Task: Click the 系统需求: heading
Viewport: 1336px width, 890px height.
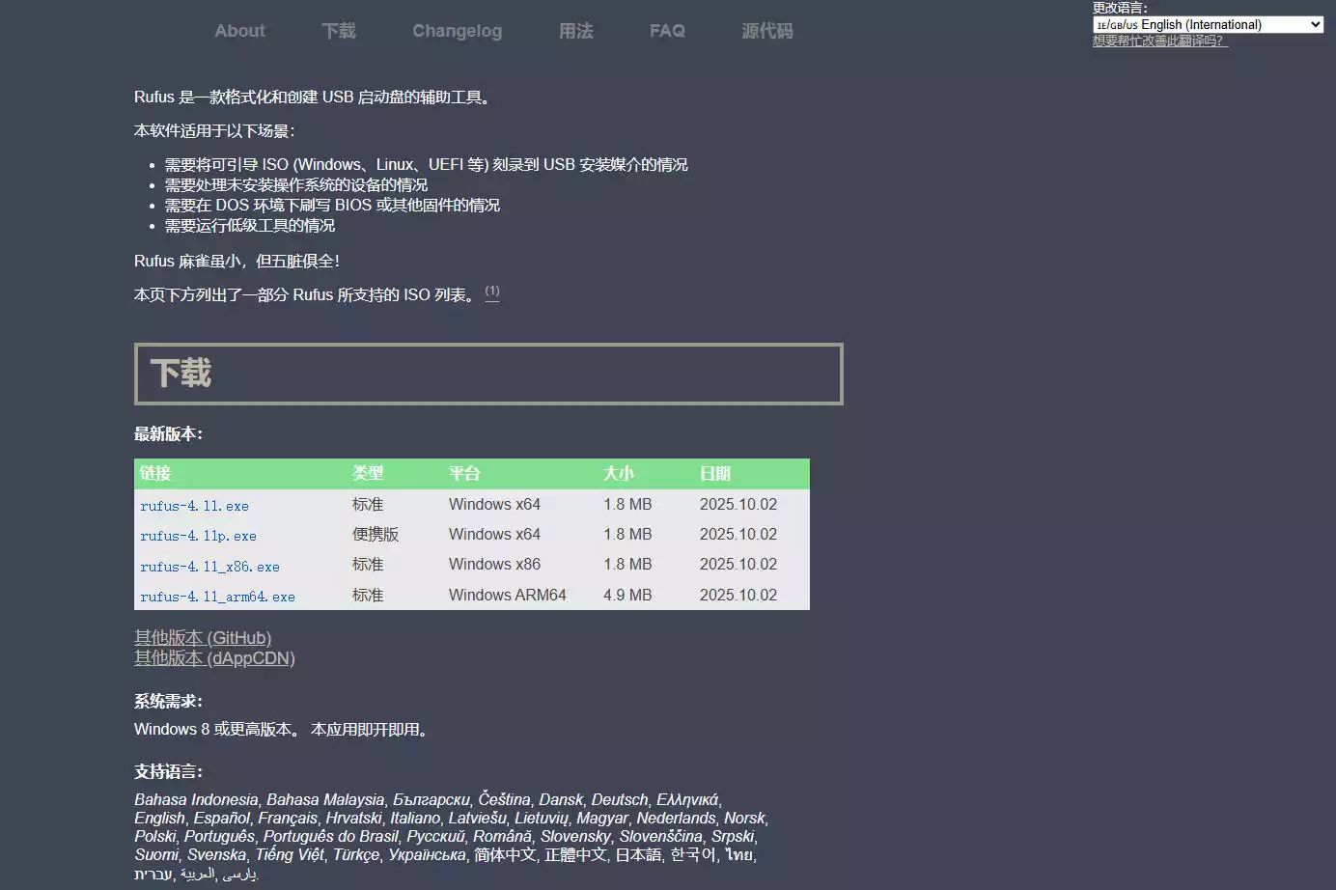Action: [168, 702]
